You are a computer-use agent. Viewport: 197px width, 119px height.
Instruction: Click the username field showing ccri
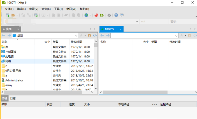[x=154, y=22]
